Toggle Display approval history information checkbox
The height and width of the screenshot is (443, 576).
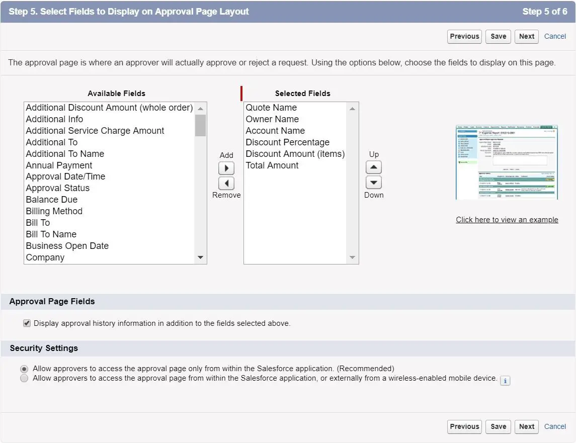[x=27, y=323]
